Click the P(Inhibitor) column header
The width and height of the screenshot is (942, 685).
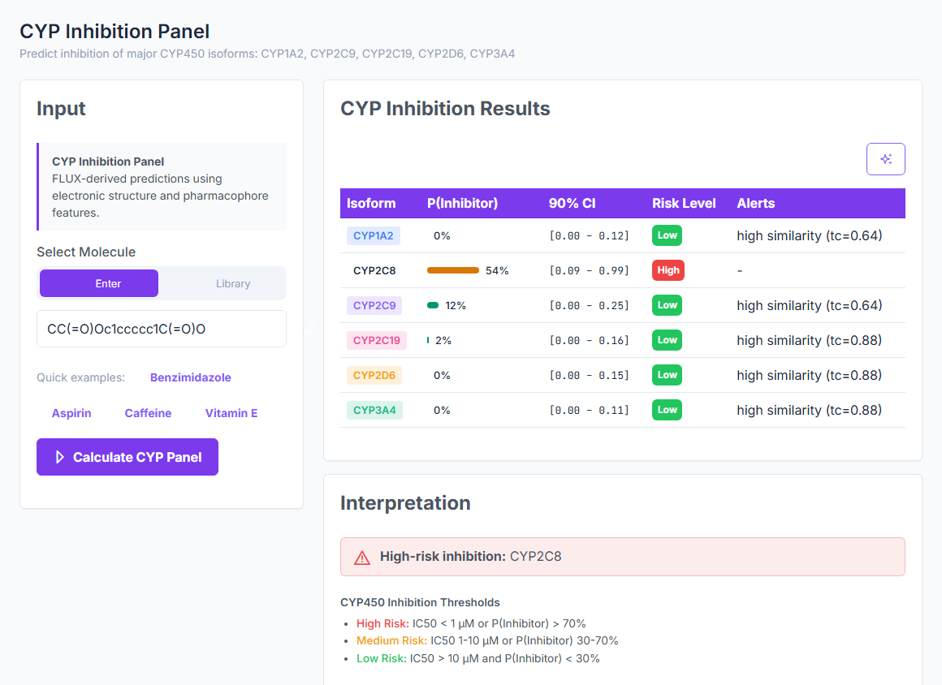[463, 203]
